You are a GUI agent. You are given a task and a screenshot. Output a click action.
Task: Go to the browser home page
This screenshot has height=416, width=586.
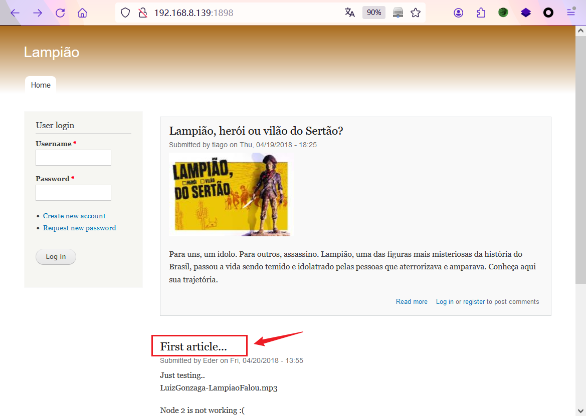(x=83, y=13)
